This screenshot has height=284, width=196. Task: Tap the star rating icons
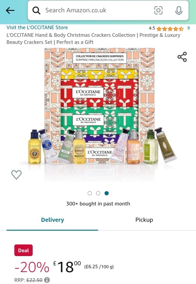[x=170, y=28]
